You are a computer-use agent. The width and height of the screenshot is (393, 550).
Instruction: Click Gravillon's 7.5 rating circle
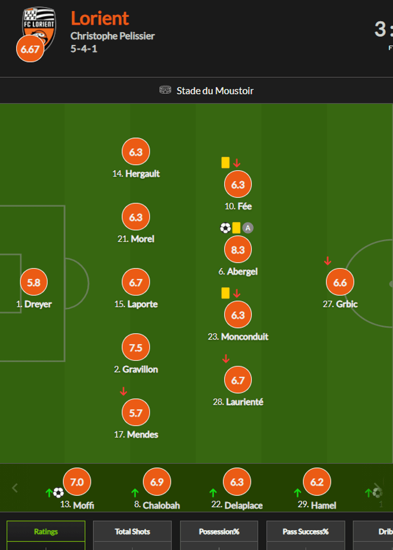pyautogui.click(x=136, y=347)
